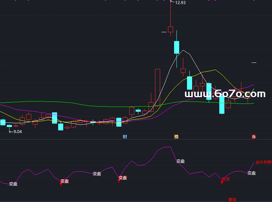Image resolution: width=272 pixels, height=202 pixels.
Task: Click the yellow moving average line's peak
Action: 215,70
